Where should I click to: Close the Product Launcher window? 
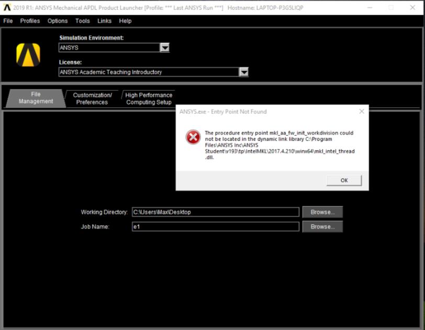(412, 8)
